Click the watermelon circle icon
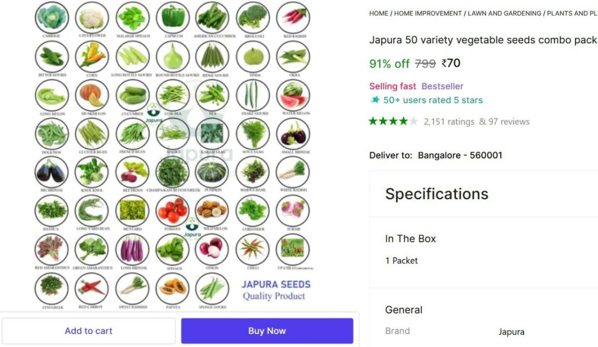Screen dimensions: 598x347 293,95
